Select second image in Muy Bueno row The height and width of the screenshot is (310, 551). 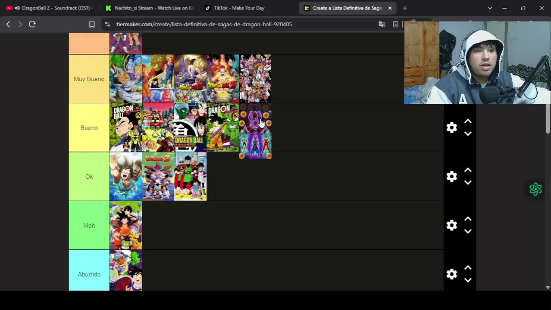[x=158, y=78]
